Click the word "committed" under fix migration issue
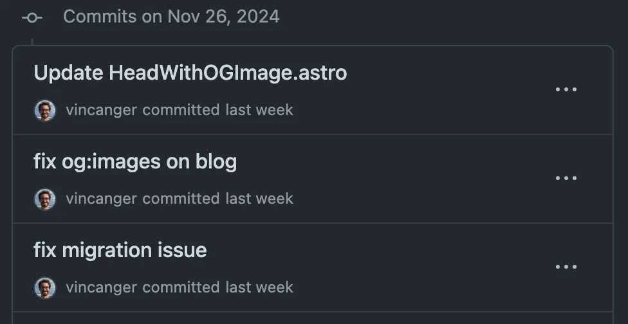Image resolution: width=628 pixels, height=324 pixels. tap(181, 287)
